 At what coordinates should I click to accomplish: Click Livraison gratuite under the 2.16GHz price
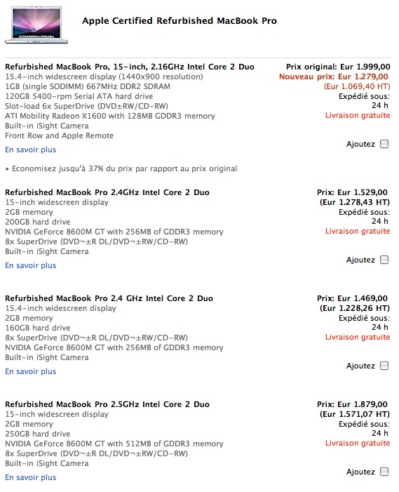(x=358, y=116)
